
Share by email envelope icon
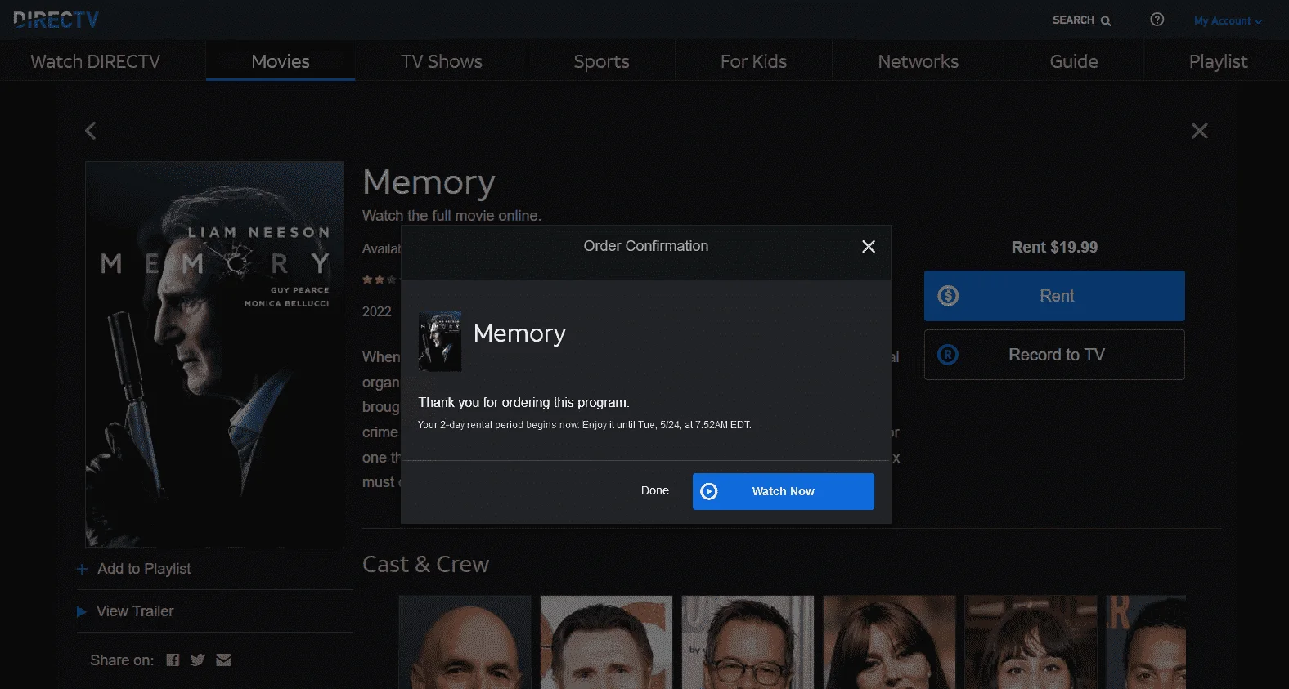click(223, 660)
